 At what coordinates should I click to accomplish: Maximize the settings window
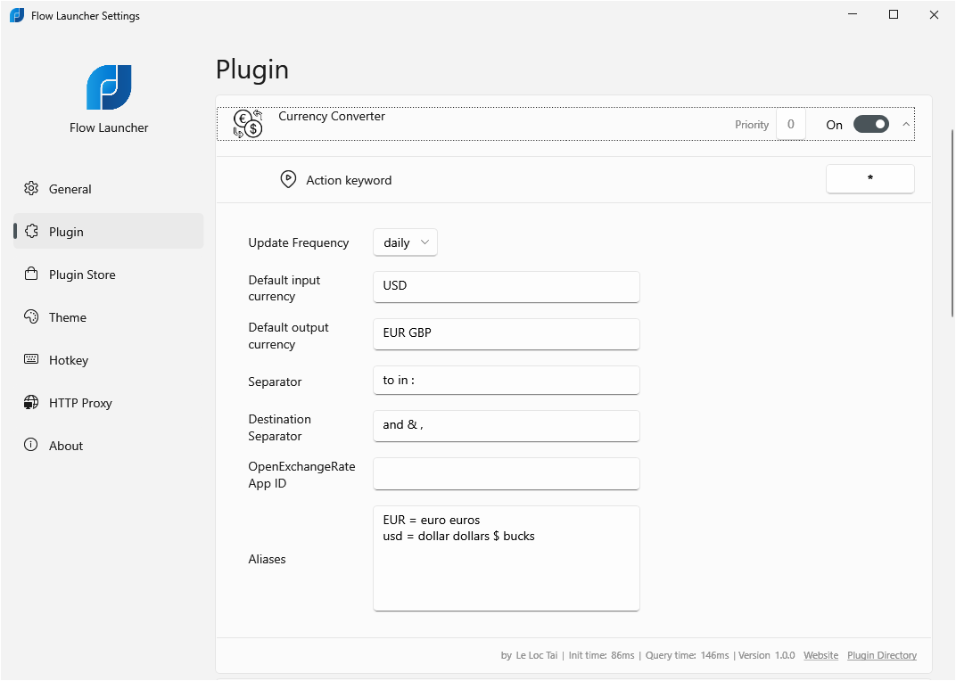point(894,14)
